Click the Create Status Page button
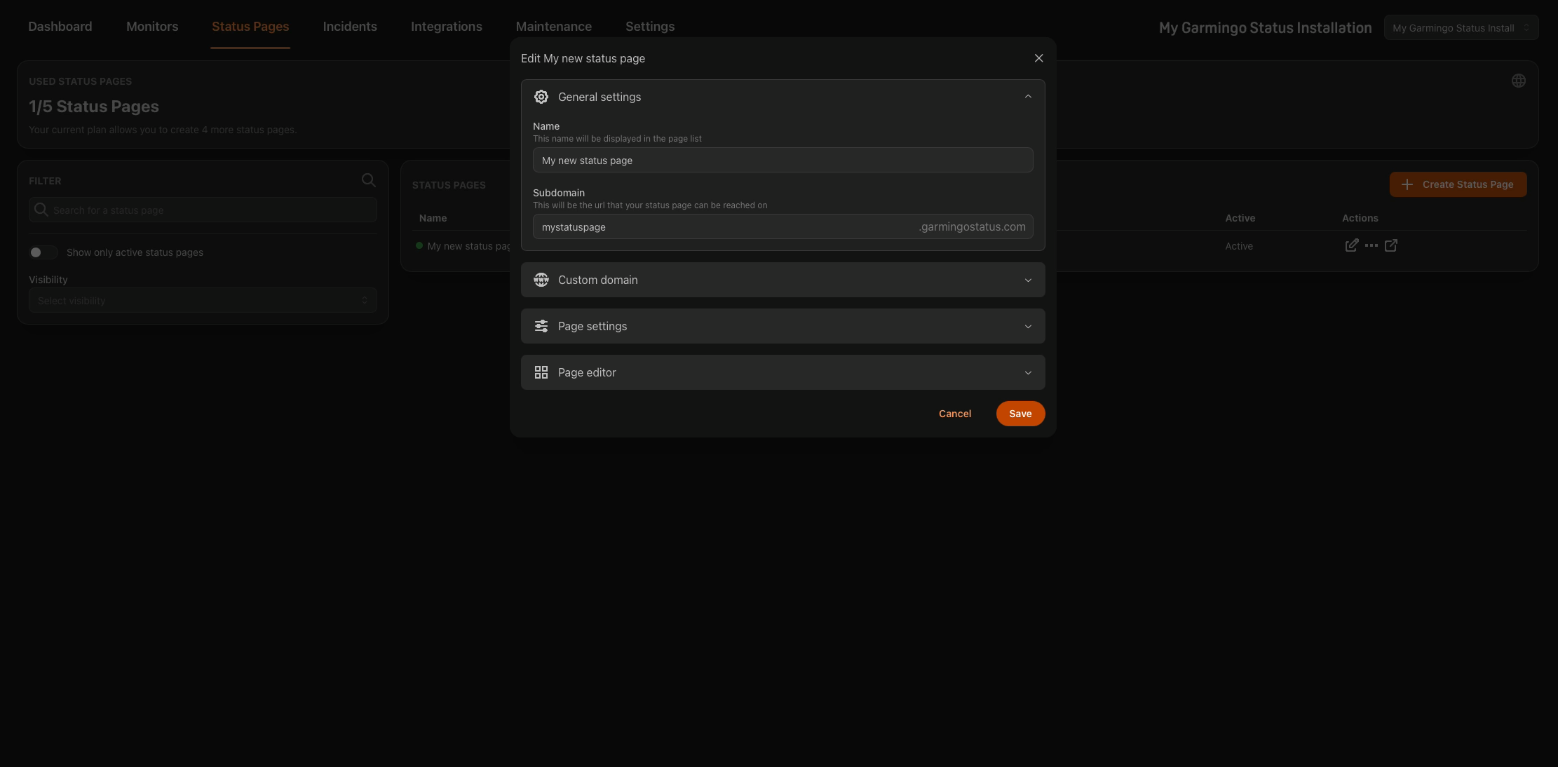Viewport: 1558px width, 767px height. coord(1458,184)
